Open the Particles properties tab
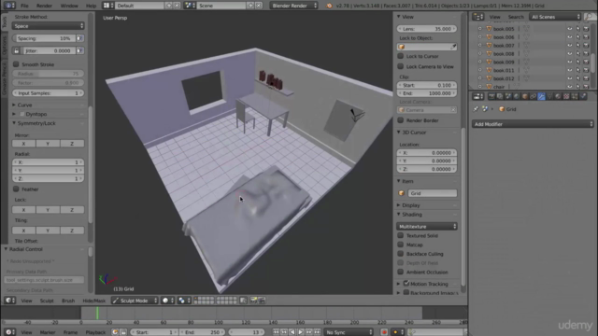 [576, 96]
